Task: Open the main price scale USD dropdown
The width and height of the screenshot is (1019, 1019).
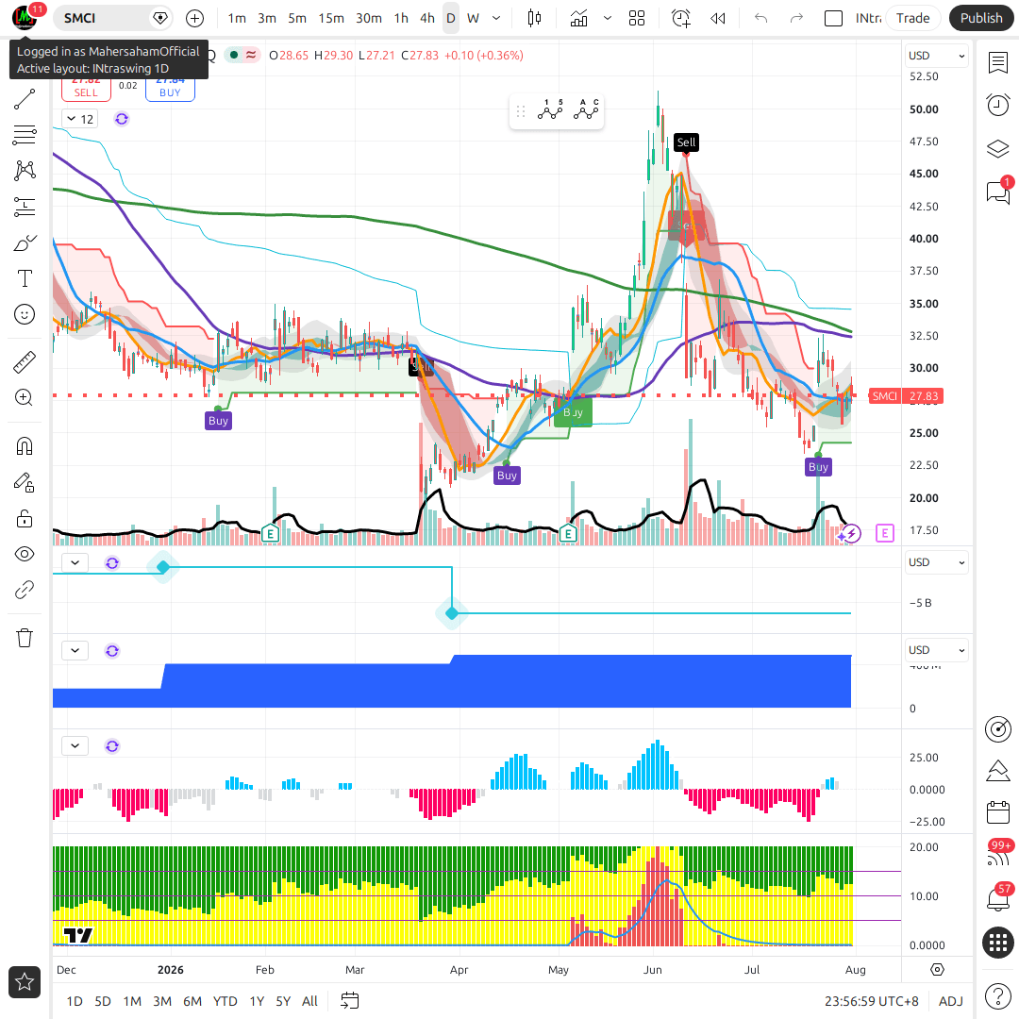Action: pyautogui.click(x=936, y=56)
